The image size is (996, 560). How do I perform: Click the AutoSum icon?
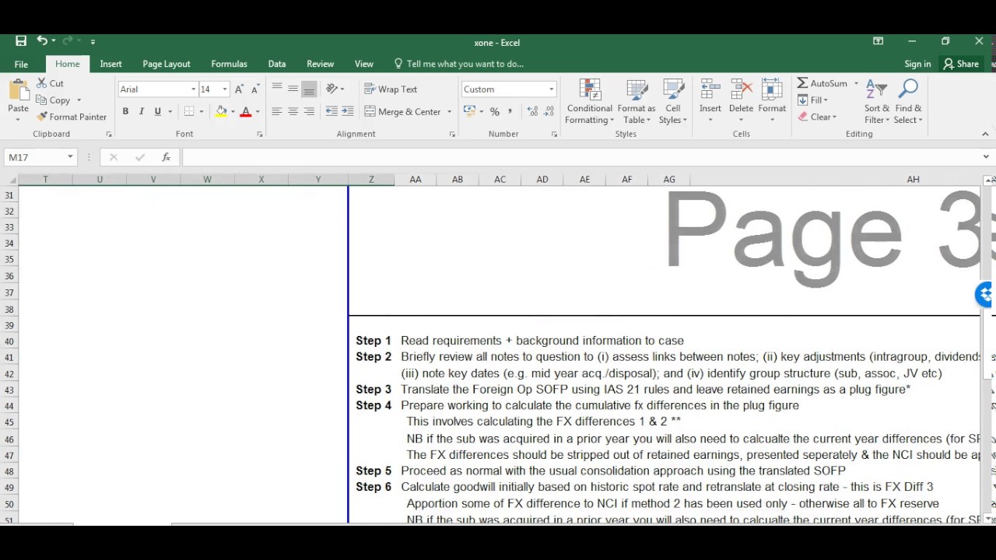click(x=802, y=83)
